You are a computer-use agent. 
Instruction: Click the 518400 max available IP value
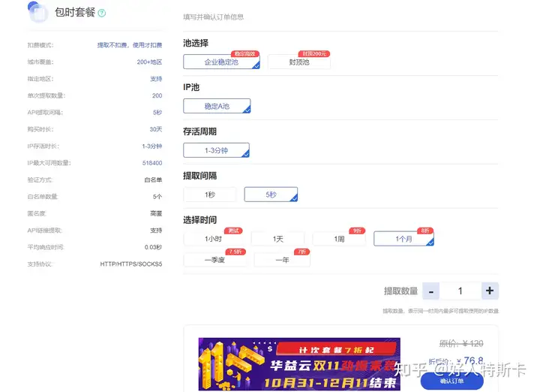coord(152,163)
